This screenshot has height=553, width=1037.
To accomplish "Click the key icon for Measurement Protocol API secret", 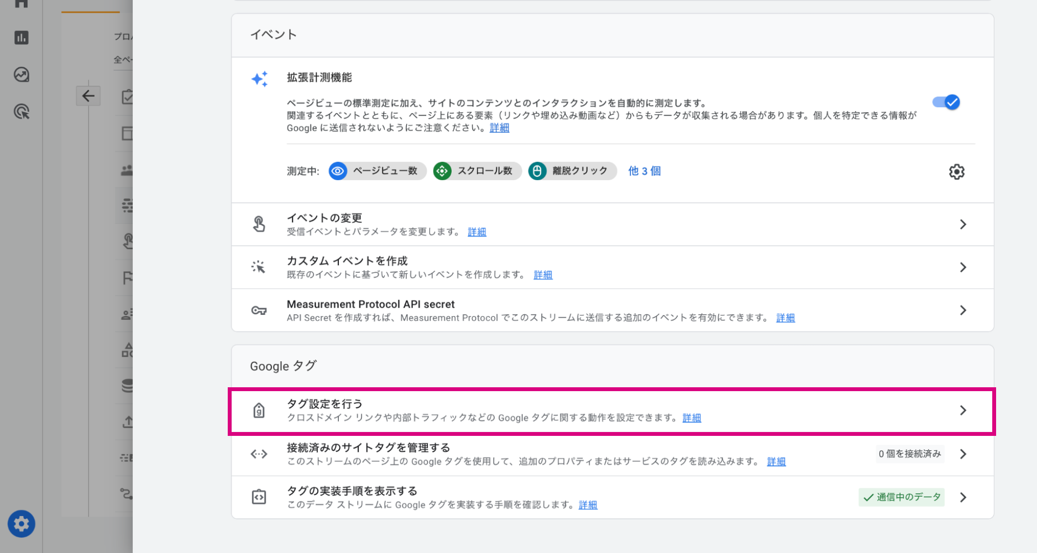I will [x=259, y=310].
